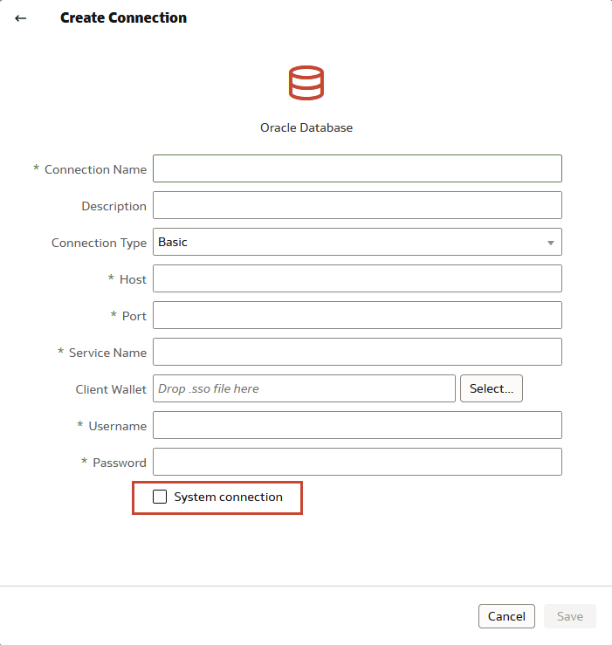Viewport: 612px width, 645px height.
Task: Open the Connection Type dropdown arrow
Action: 551,243
